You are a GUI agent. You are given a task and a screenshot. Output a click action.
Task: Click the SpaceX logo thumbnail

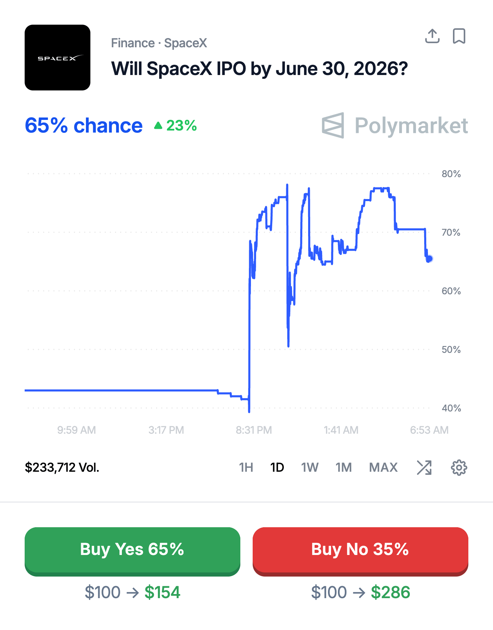point(58,58)
